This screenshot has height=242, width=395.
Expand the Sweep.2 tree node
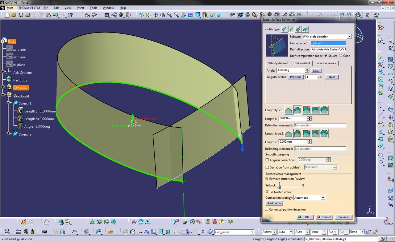9,133
